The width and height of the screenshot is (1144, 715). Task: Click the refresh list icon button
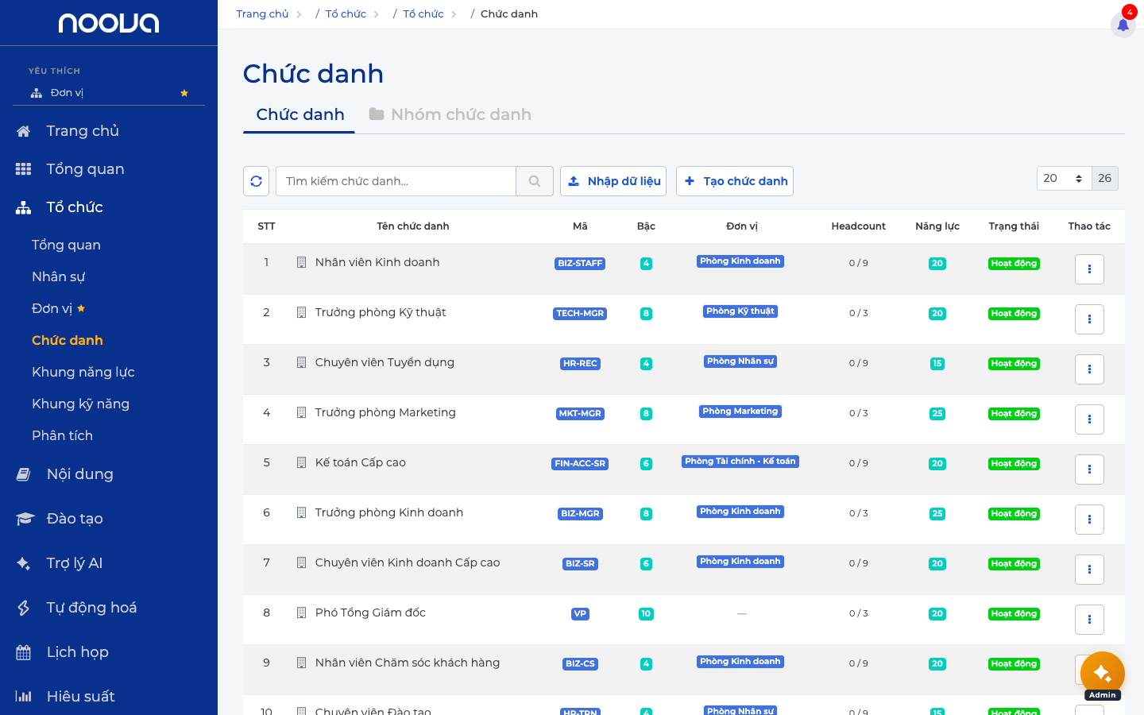click(x=256, y=181)
